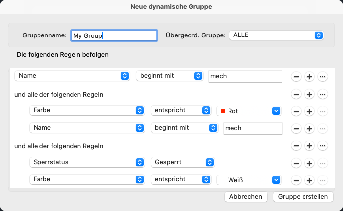Remove the first 'und alle der folgenden Regeln' group
Screen dimensions: 343x211
[296, 94]
